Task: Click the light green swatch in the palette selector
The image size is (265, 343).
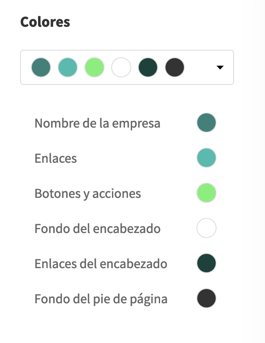Action: [94, 67]
